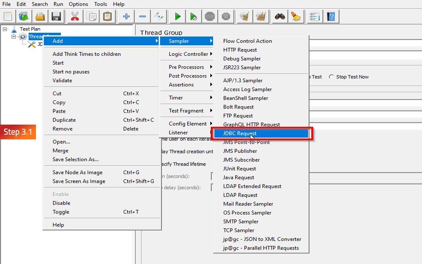The image size is (422, 264).
Task: Collapse the Thread Group tree node
Action: 13,36
